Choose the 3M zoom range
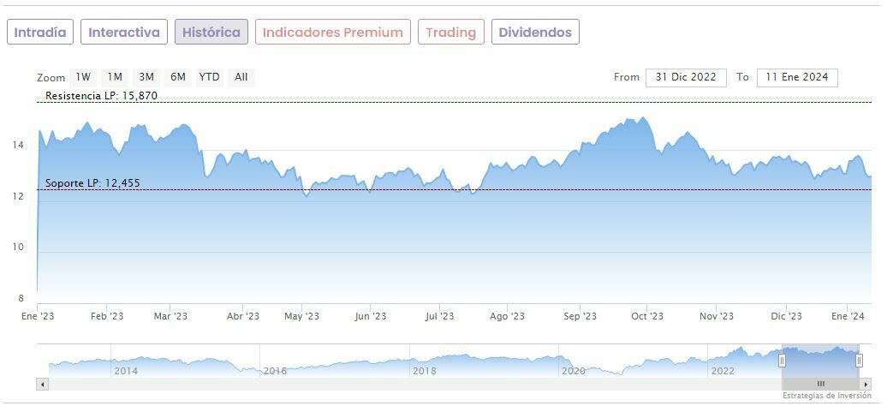Viewport: 887px width, 412px height. (x=146, y=77)
